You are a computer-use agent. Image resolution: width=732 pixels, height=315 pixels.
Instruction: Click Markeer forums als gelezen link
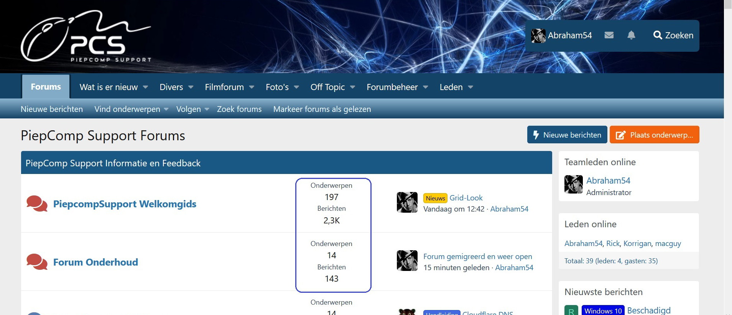pyautogui.click(x=322, y=109)
